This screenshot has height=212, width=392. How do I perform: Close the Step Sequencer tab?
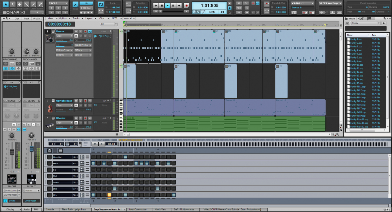point(124,209)
